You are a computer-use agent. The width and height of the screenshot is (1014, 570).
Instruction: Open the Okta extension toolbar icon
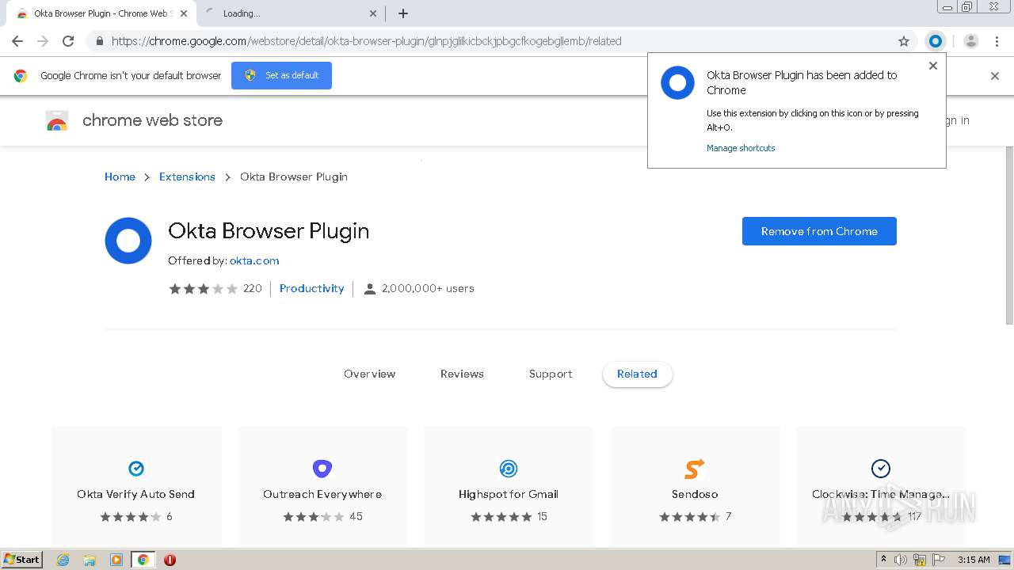936,41
